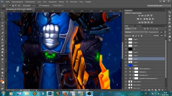Select the Move tool
Image resolution: width=172 pixels, height=96 pixels.
(x=2, y=13)
